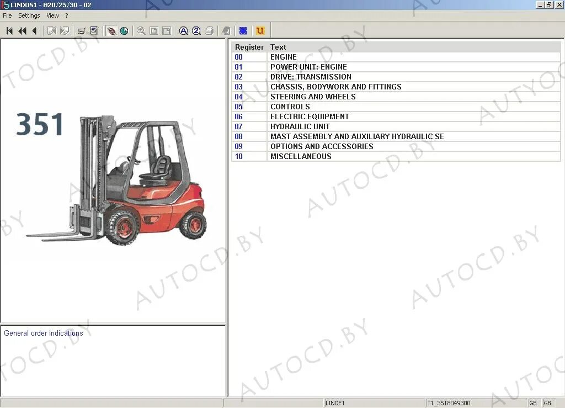Open the checklist notepad icon
The image size is (565, 408).
pos(94,31)
